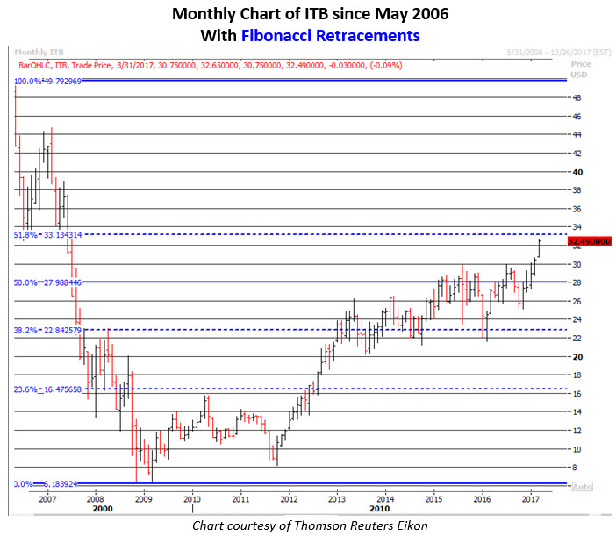Click the 2007 year tick label

coord(47,499)
